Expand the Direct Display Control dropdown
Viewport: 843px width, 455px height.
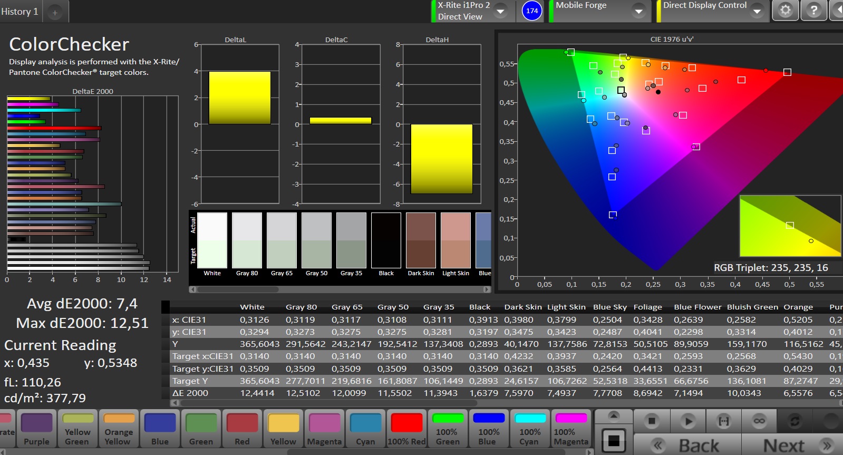[x=757, y=11]
